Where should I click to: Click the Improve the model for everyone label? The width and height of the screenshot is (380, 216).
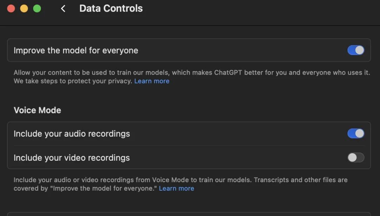[76, 50]
